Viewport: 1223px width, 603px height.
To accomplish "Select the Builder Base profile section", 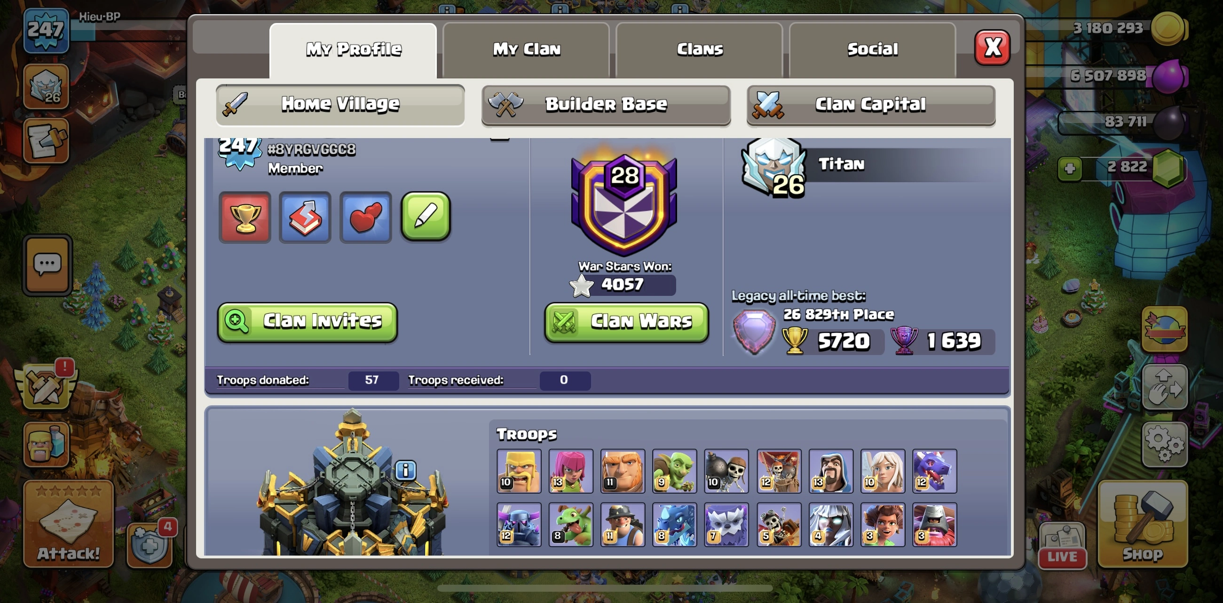I will pyautogui.click(x=606, y=104).
